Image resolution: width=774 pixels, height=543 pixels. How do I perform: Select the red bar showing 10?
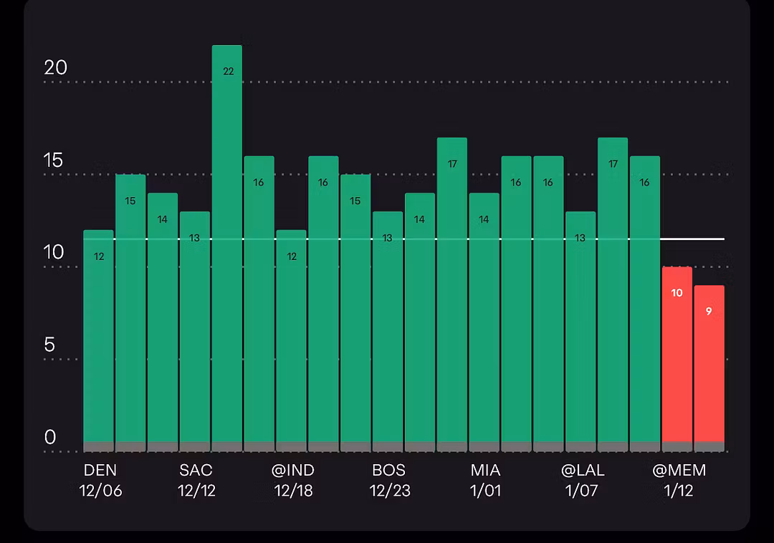click(677, 358)
